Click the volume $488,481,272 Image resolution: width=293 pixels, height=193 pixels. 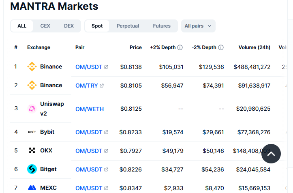pyautogui.click(x=252, y=67)
